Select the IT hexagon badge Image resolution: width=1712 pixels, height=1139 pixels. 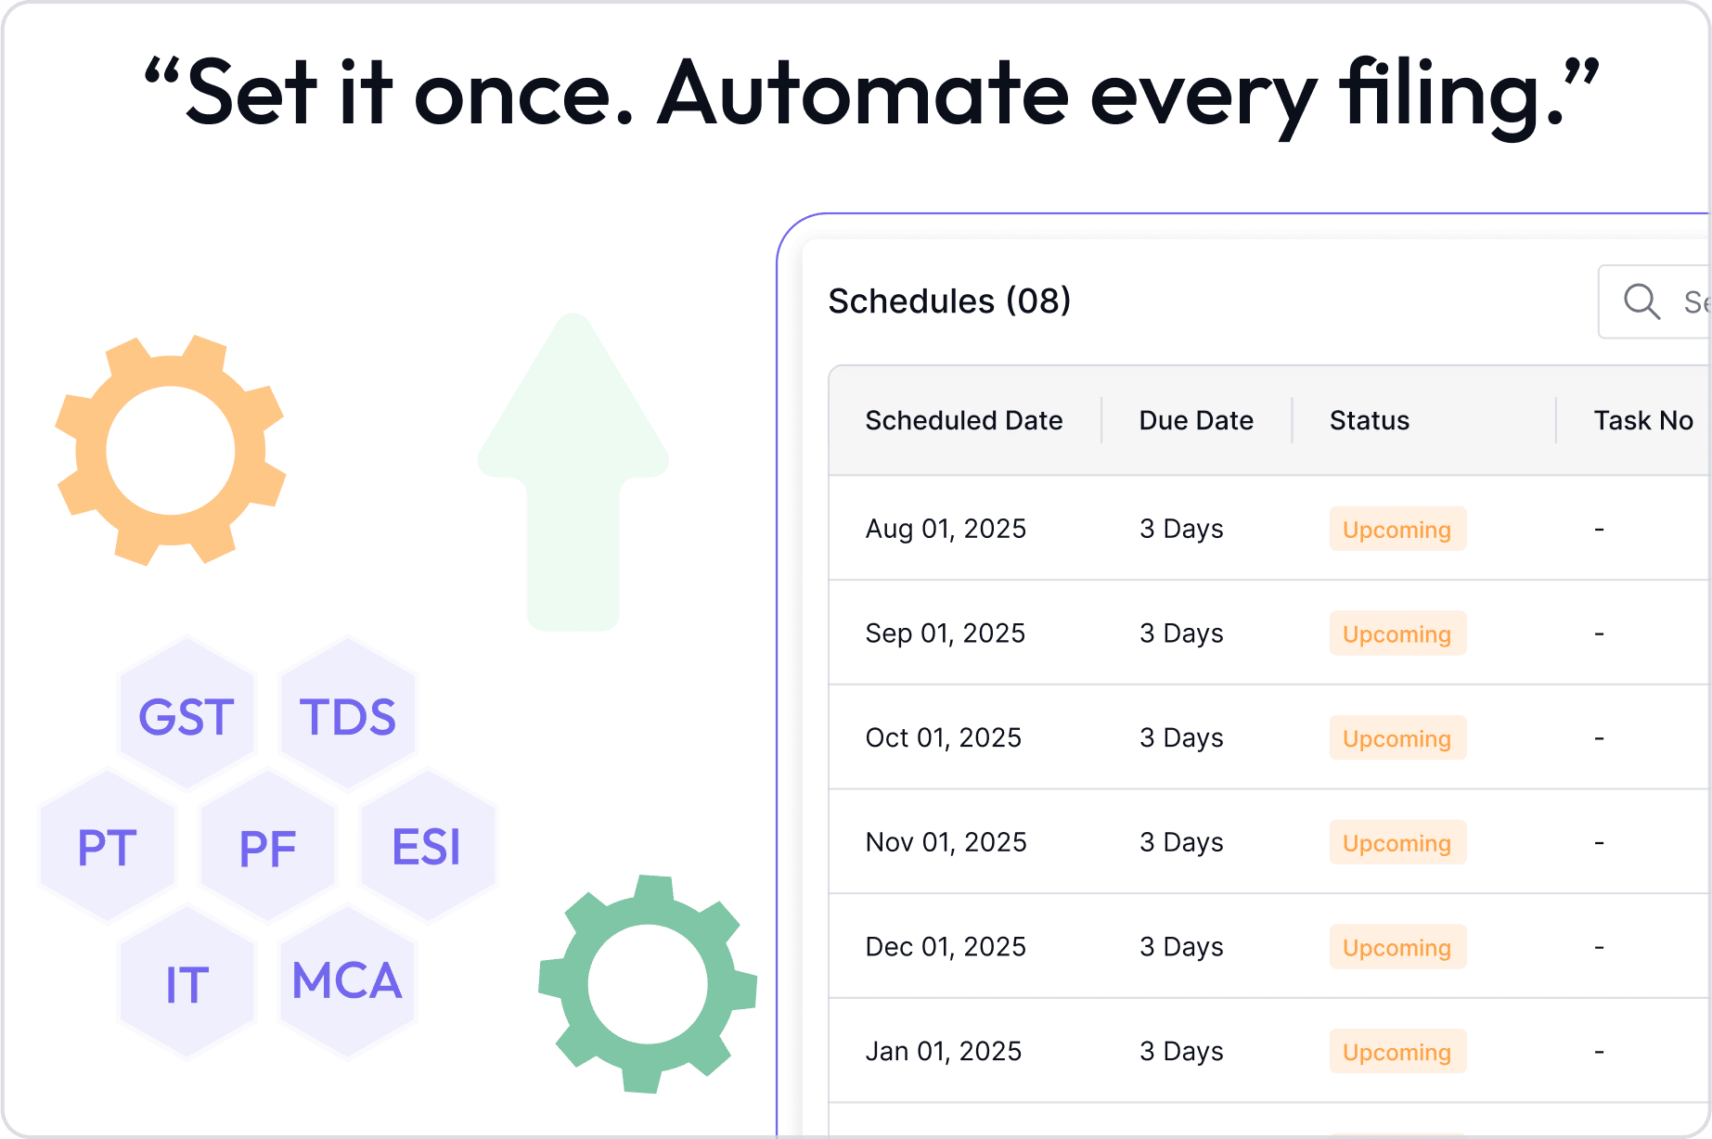pyautogui.click(x=187, y=981)
